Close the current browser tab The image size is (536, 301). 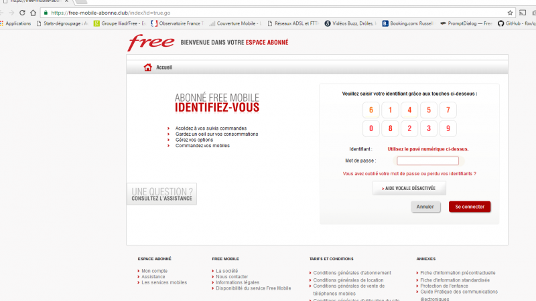(66, 1)
